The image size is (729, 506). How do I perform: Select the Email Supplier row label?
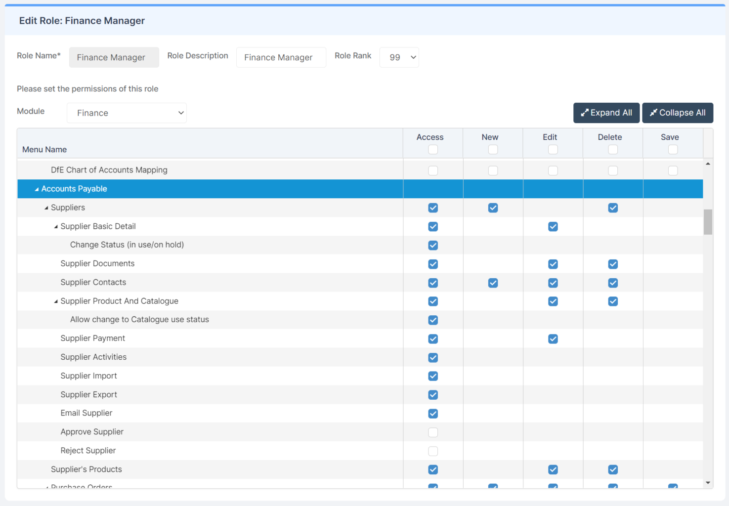point(86,413)
